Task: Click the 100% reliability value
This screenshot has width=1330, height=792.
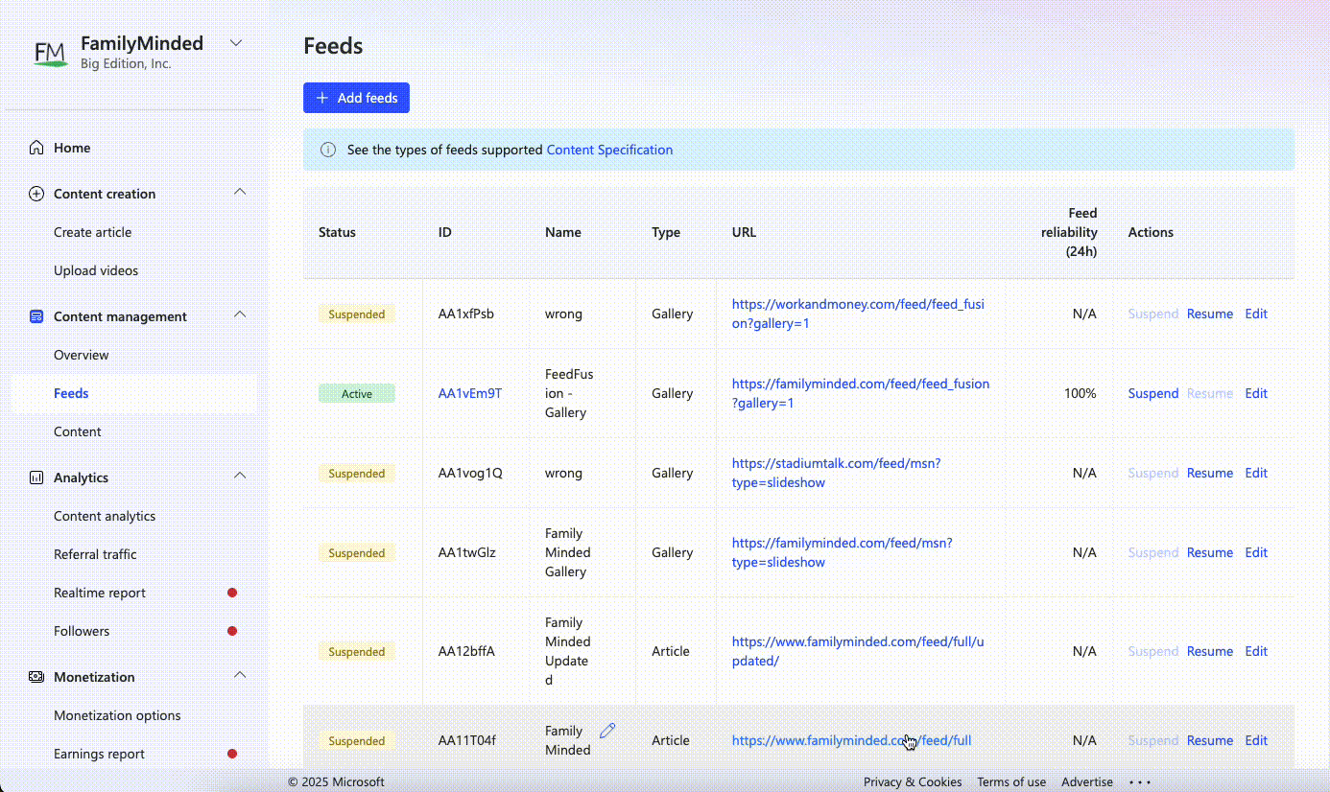Action: coord(1080,393)
